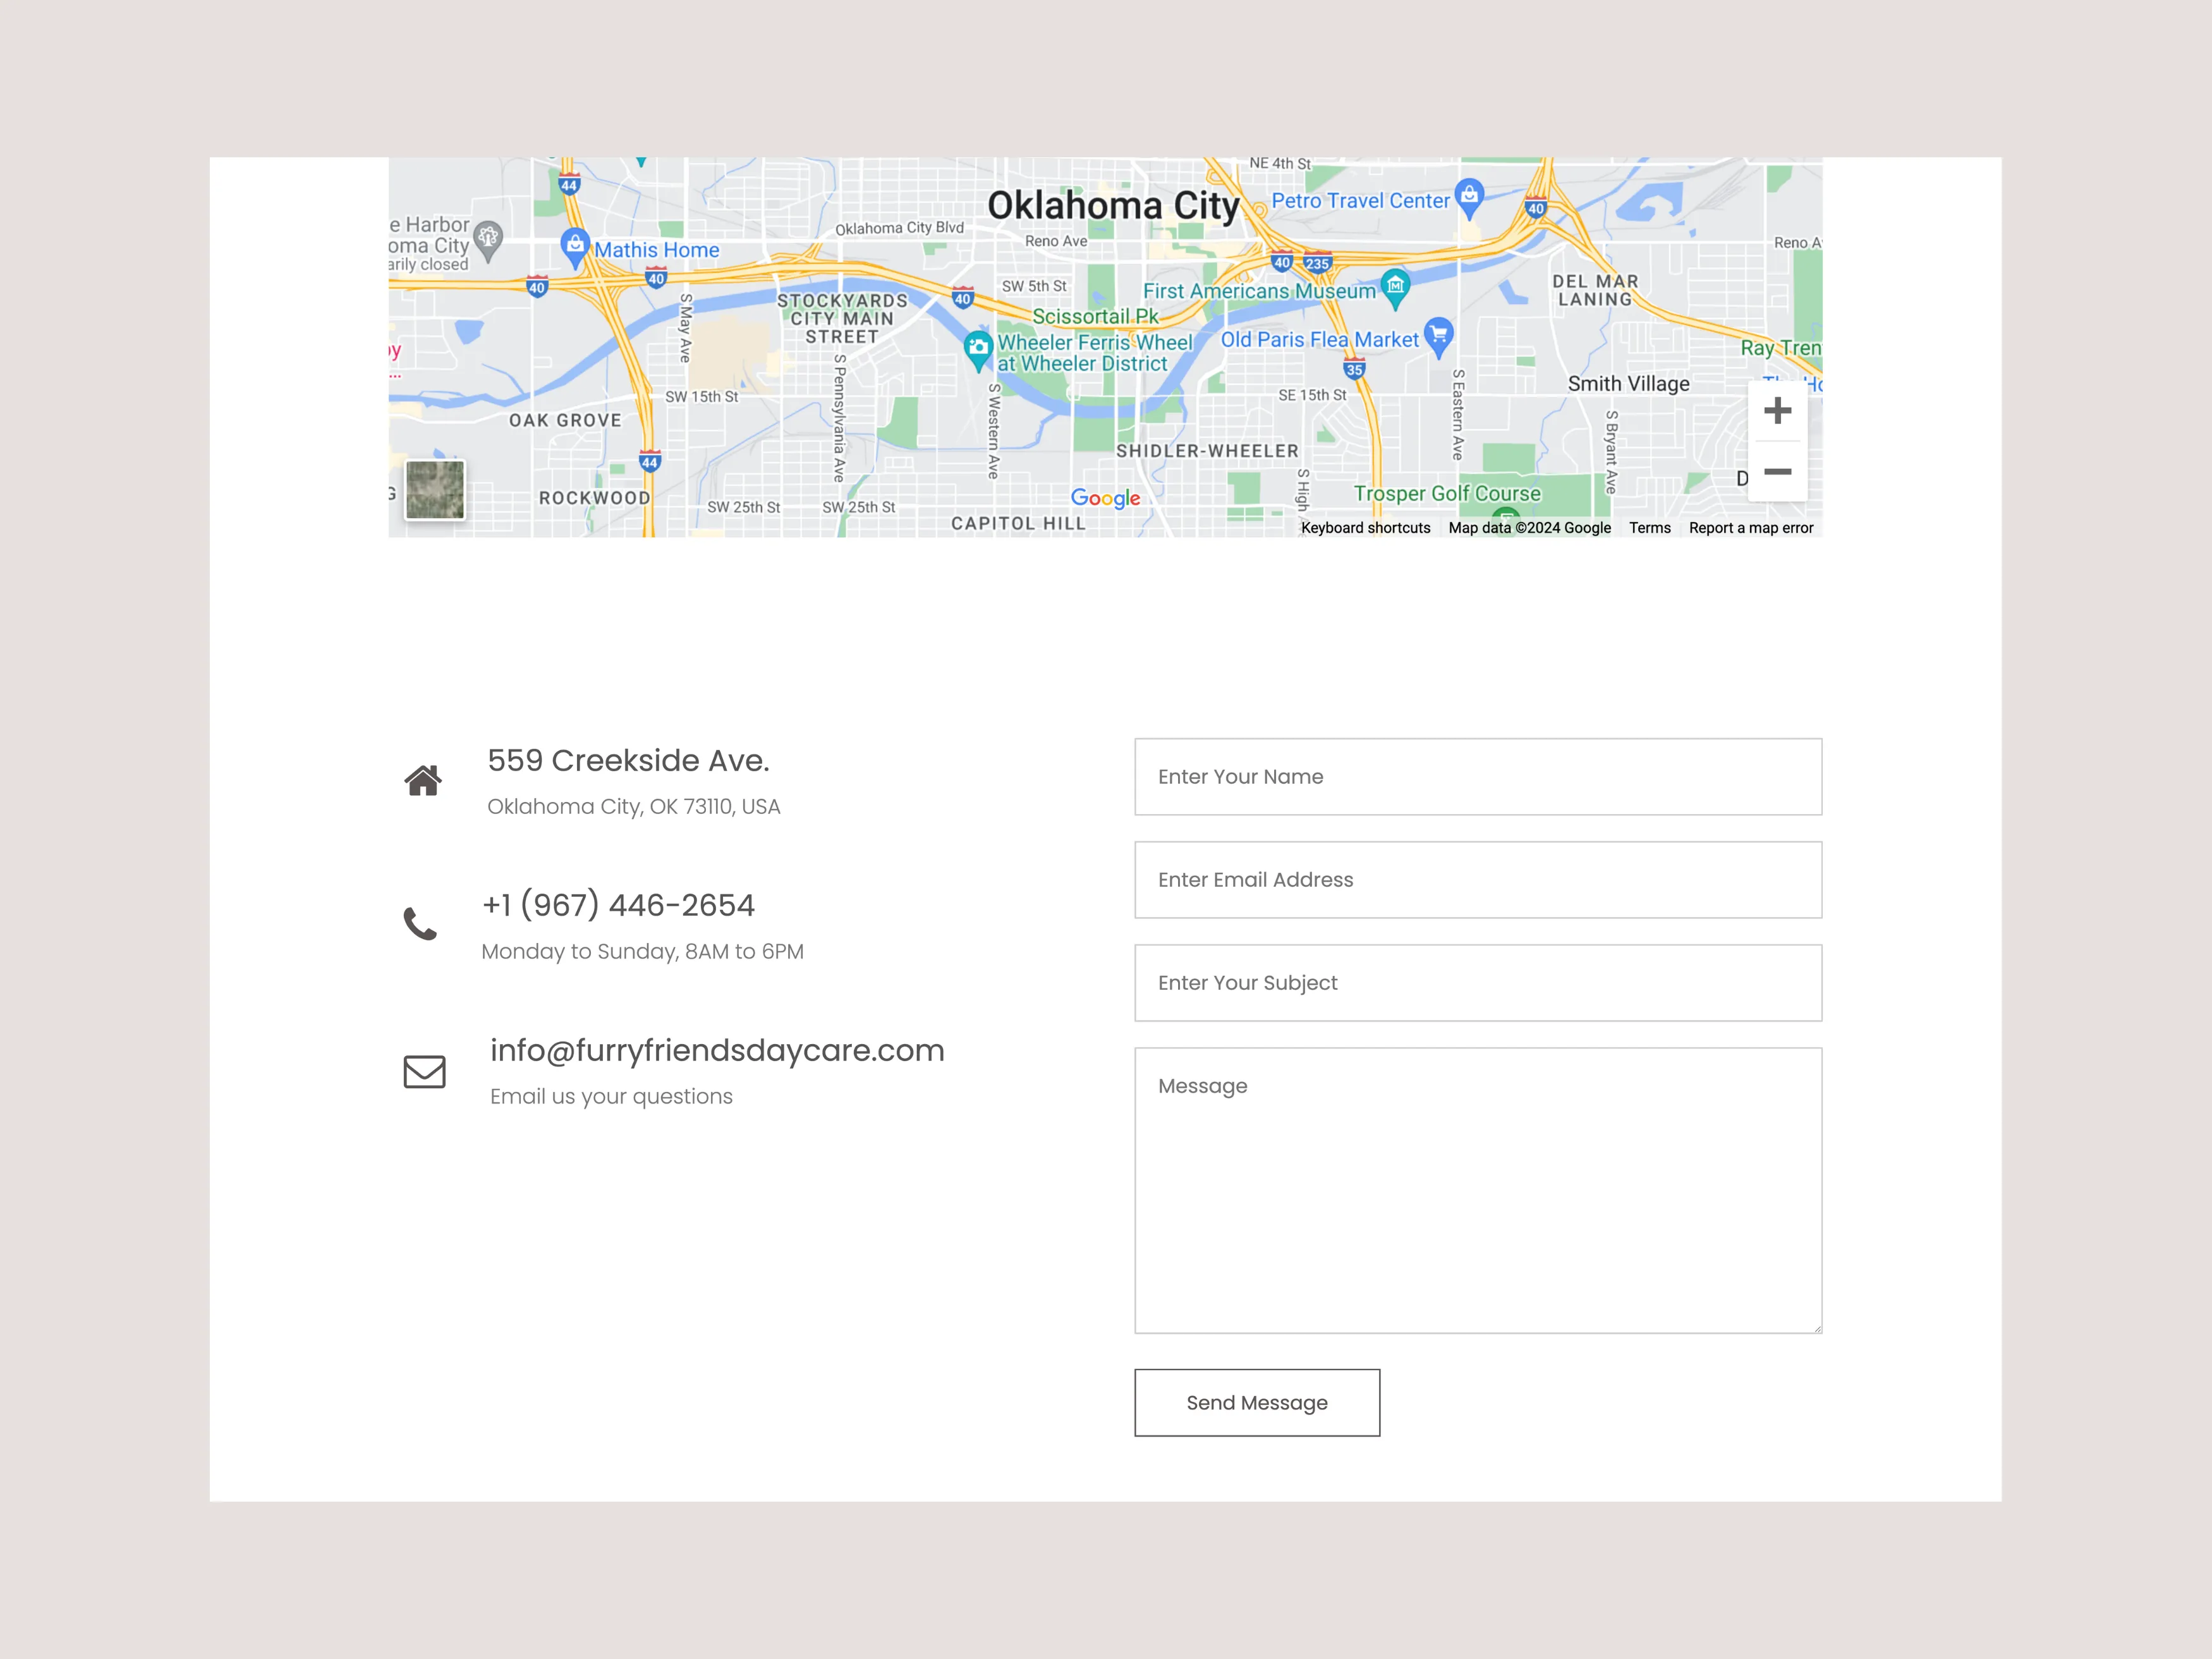Click the Enter Your Name field
2212x1659 pixels.
coord(1478,776)
